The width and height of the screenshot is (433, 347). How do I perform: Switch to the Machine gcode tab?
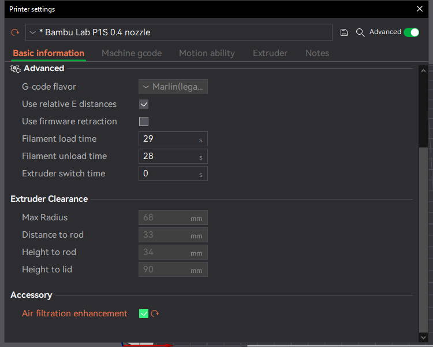132,53
